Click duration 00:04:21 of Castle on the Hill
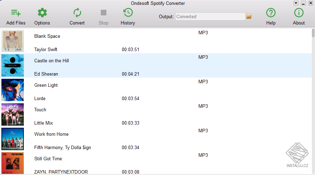This screenshot has width=315, height=175. pos(131,74)
